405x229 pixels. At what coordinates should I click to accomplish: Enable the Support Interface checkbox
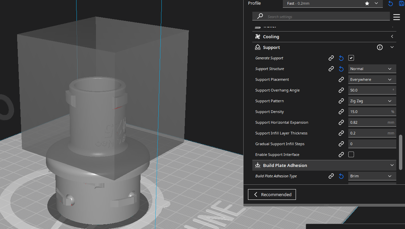[351, 155]
